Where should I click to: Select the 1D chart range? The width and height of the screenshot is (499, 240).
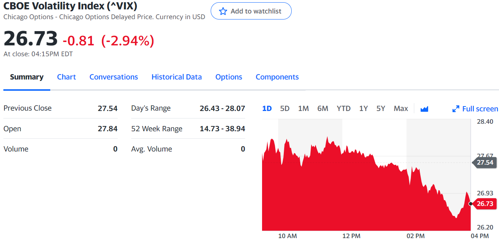(267, 108)
